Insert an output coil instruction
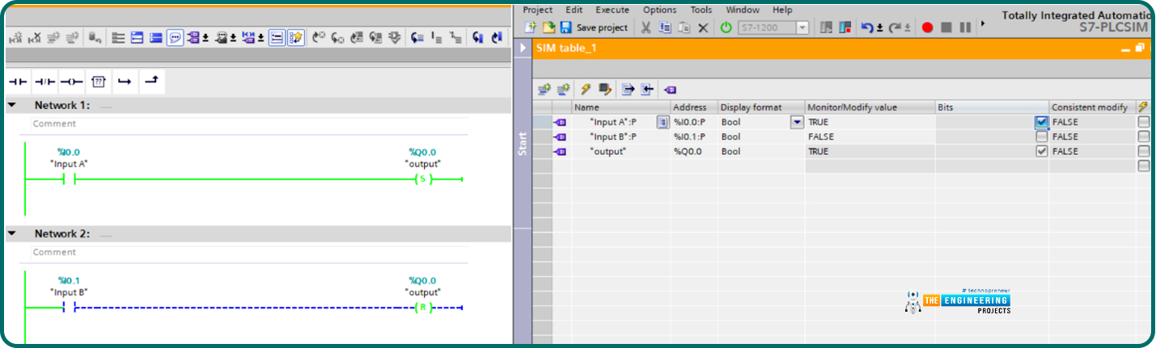 point(71,82)
